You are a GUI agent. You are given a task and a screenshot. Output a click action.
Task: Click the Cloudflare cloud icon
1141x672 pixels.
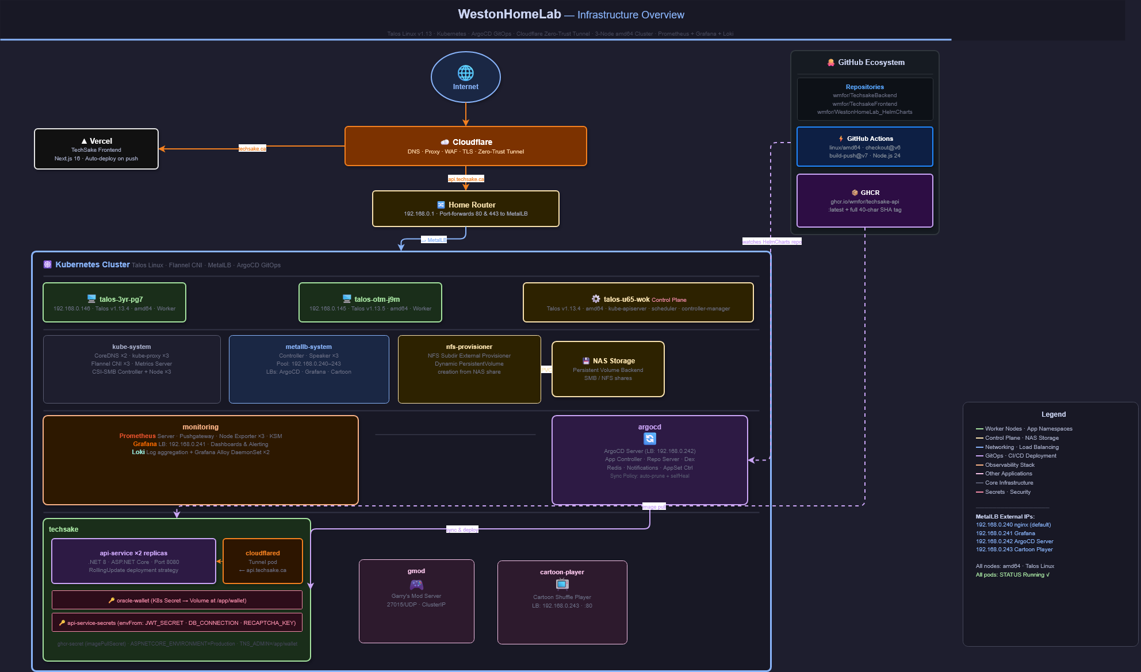coord(445,142)
